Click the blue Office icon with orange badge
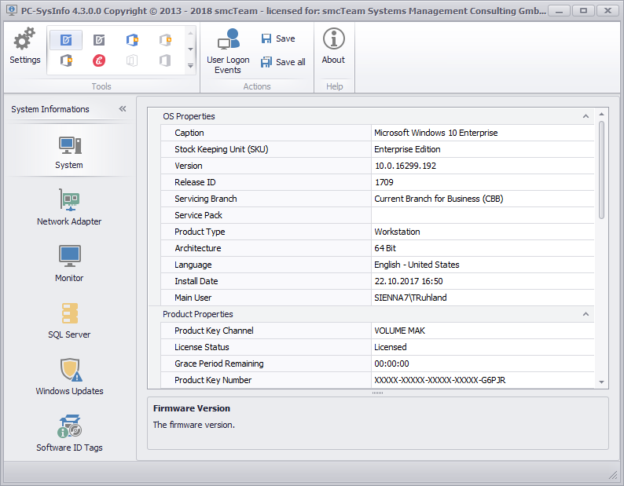Viewport: 624px width, 486px height. click(132, 40)
